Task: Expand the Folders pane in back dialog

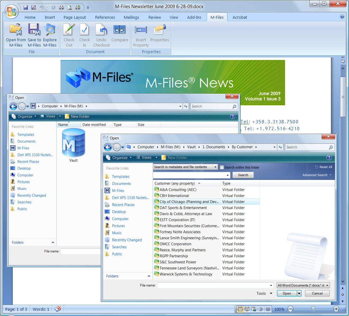Action: (x=53, y=242)
